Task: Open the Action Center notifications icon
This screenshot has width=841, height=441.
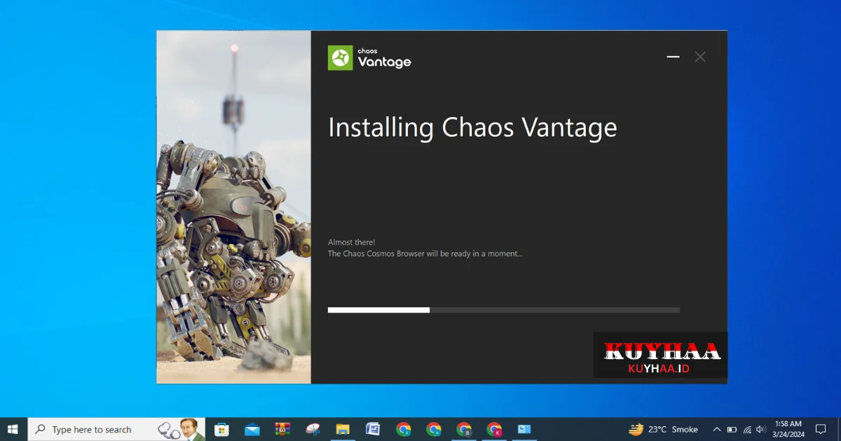Action: (x=821, y=429)
